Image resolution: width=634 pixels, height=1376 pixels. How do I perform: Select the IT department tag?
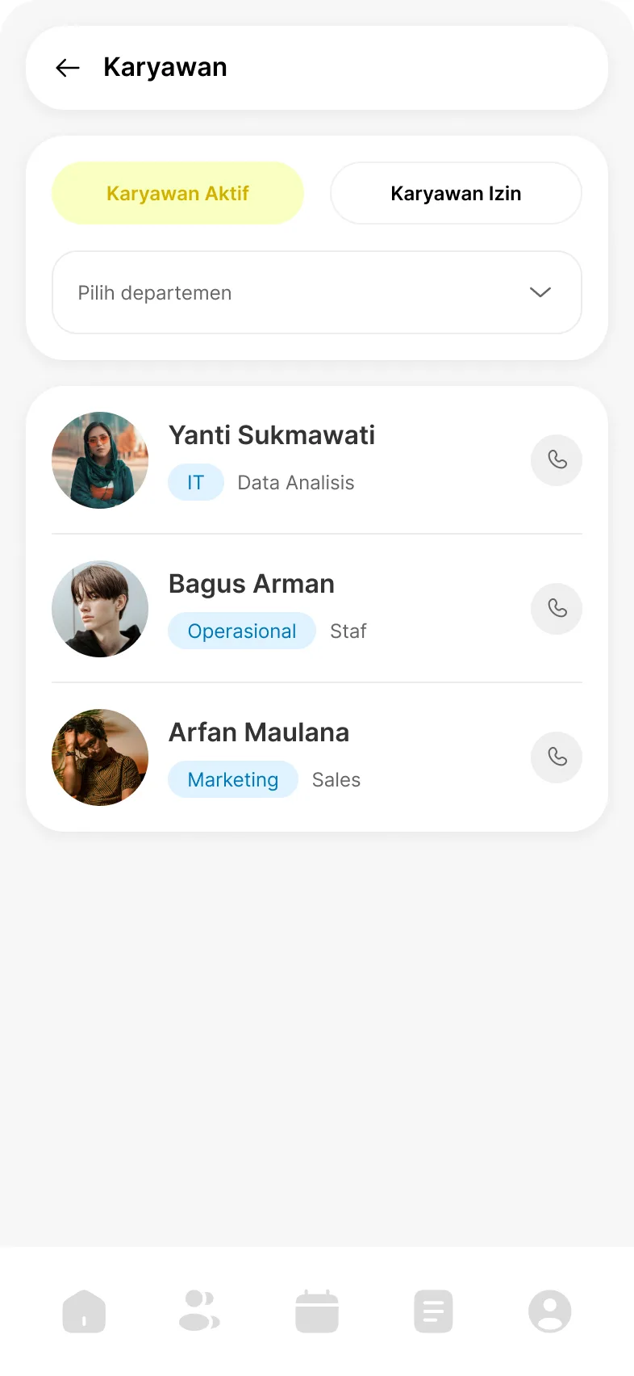tap(196, 483)
